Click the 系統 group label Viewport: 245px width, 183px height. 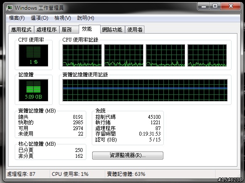coord(101,111)
